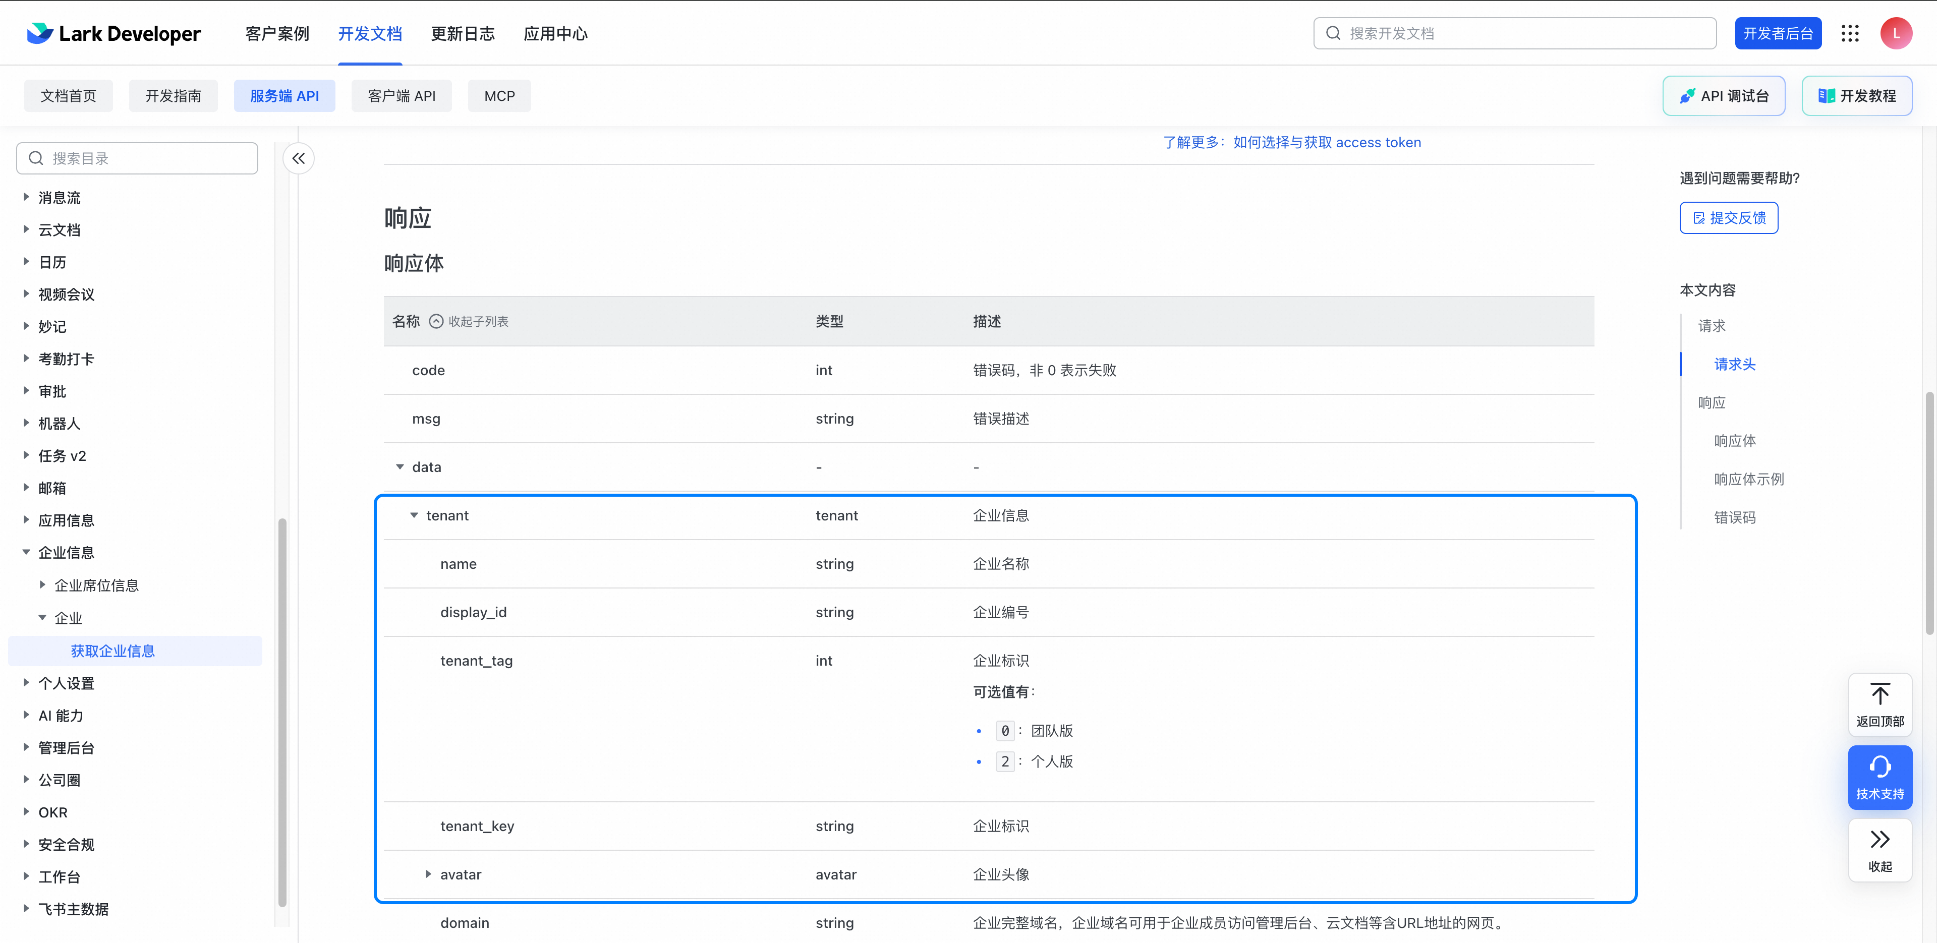1937x943 pixels.
Task: Open 更新日志 in top navigation
Action: pos(463,34)
